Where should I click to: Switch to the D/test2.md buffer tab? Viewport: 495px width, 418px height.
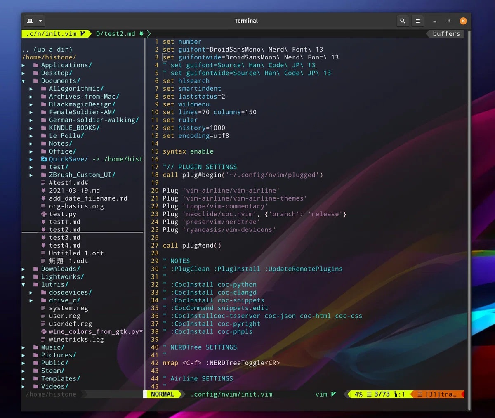coord(120,34)
